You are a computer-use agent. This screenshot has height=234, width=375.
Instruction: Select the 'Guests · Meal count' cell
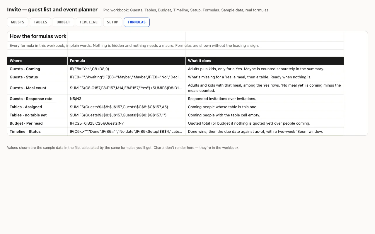pos(37,88)
